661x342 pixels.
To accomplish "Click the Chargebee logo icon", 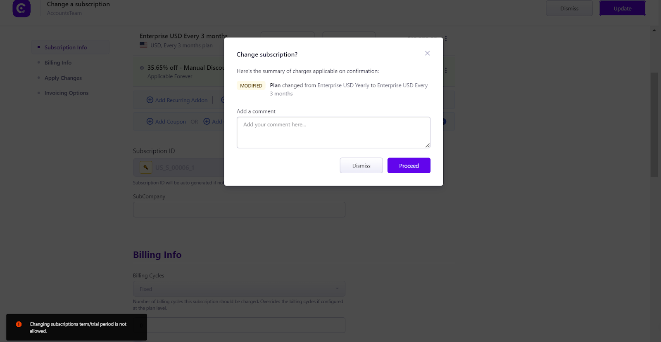I will tap(21, 8).
